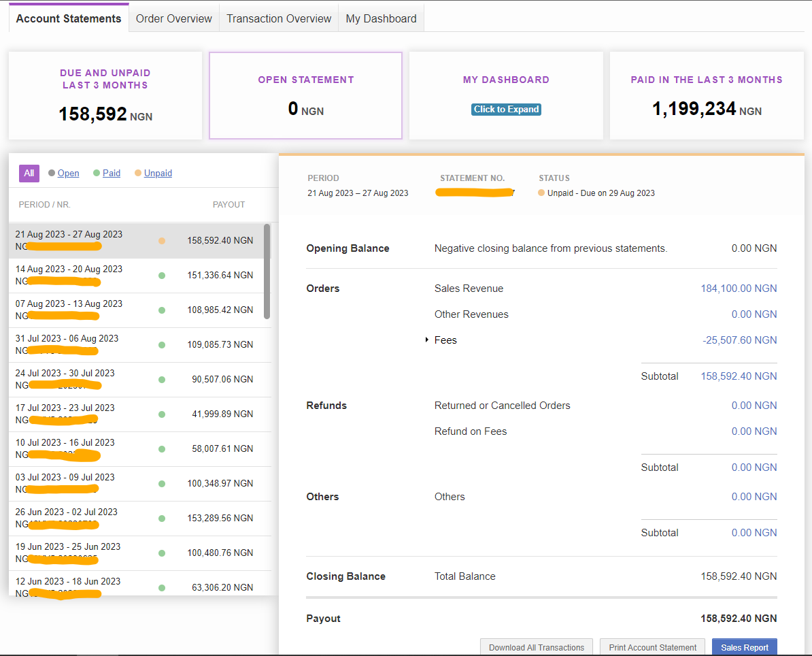
Task: Click the green Paid status dot in filters
Action: point(97,173)
